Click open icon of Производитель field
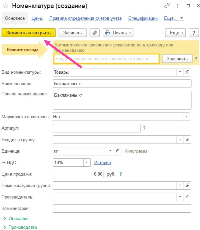This screenshot has height=230, width=200. click(188, 197)
